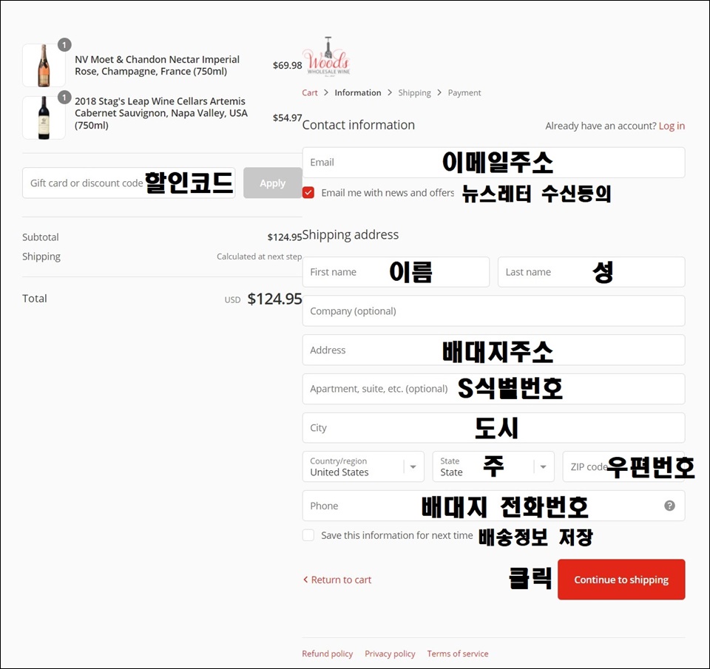The height and width of the screenshot is (669, 710).
Task: Click Continue to shipping button
Action: click(x=621, y=580)
